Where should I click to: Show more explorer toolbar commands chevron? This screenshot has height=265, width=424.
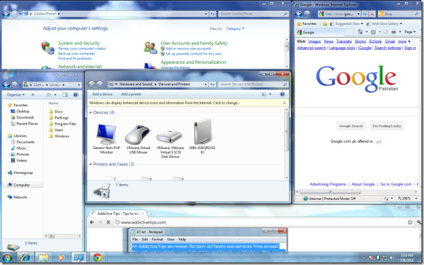(x=33, y=95)
